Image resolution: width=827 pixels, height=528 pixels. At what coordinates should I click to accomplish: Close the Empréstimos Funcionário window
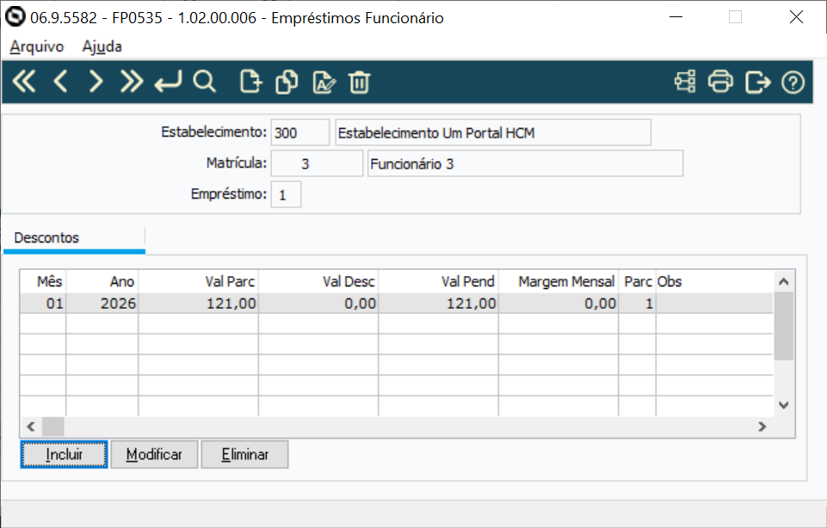pos(796,17)
